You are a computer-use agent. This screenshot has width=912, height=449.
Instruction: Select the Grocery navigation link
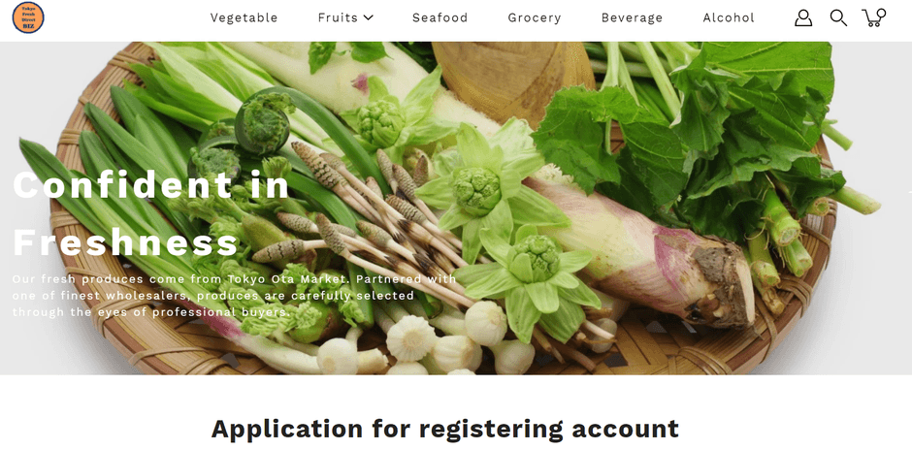coord(535,18)
